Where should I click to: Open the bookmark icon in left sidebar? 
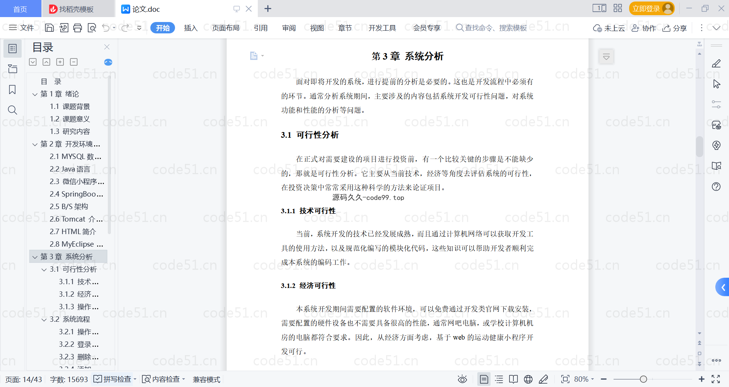click(x=13, y=90)
